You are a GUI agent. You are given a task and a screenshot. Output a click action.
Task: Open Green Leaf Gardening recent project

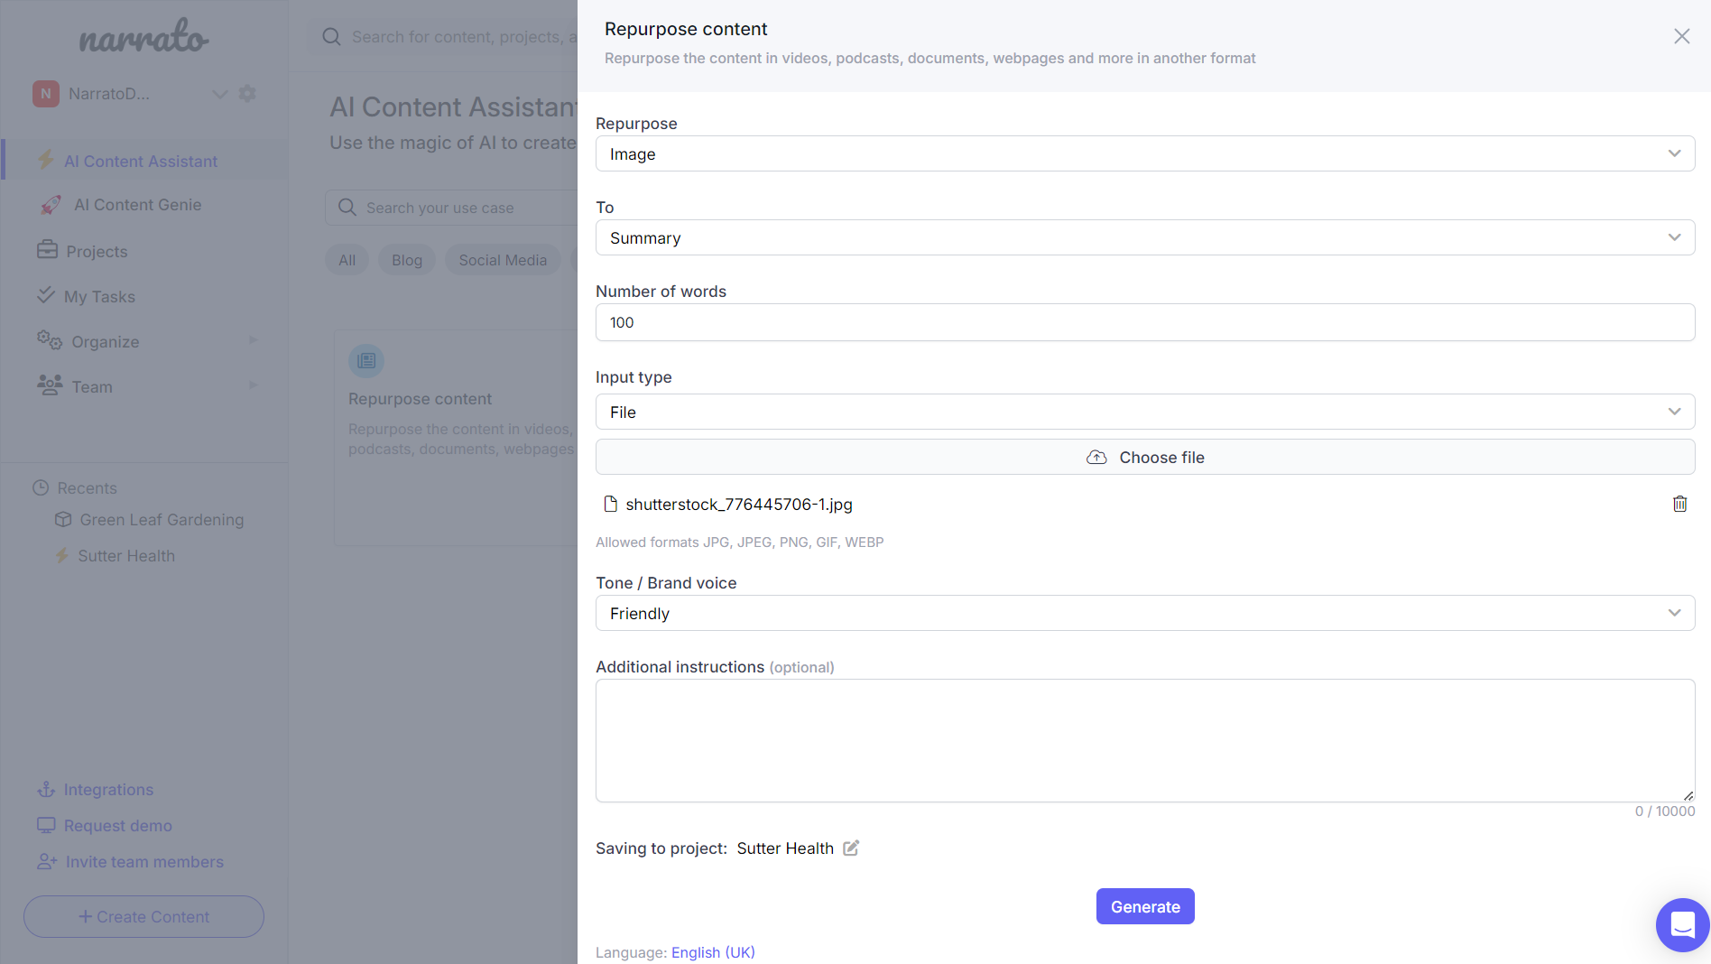pos(162,520)
